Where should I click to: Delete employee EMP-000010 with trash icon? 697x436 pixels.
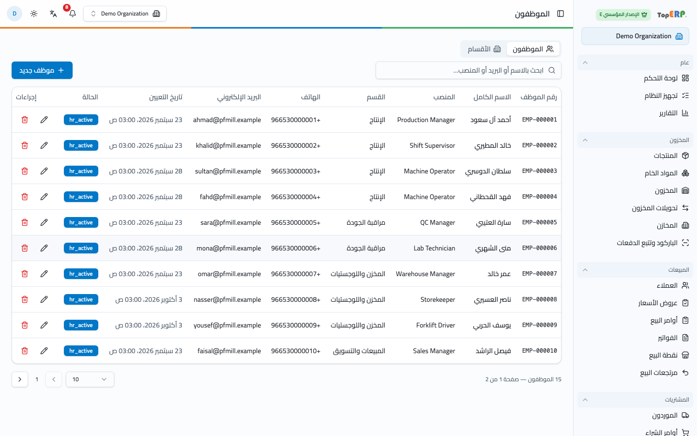(x=25, y=351)
